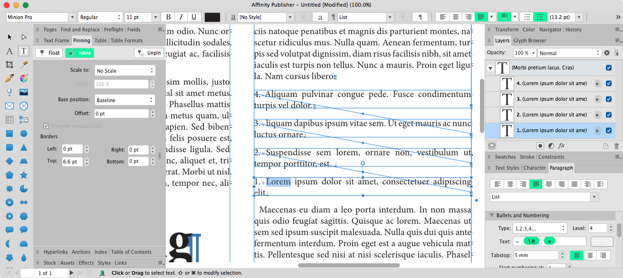623x278 pixels.
Task: Uncheck visibility of layer 3. Lorem ipsum
Action: 609,99
